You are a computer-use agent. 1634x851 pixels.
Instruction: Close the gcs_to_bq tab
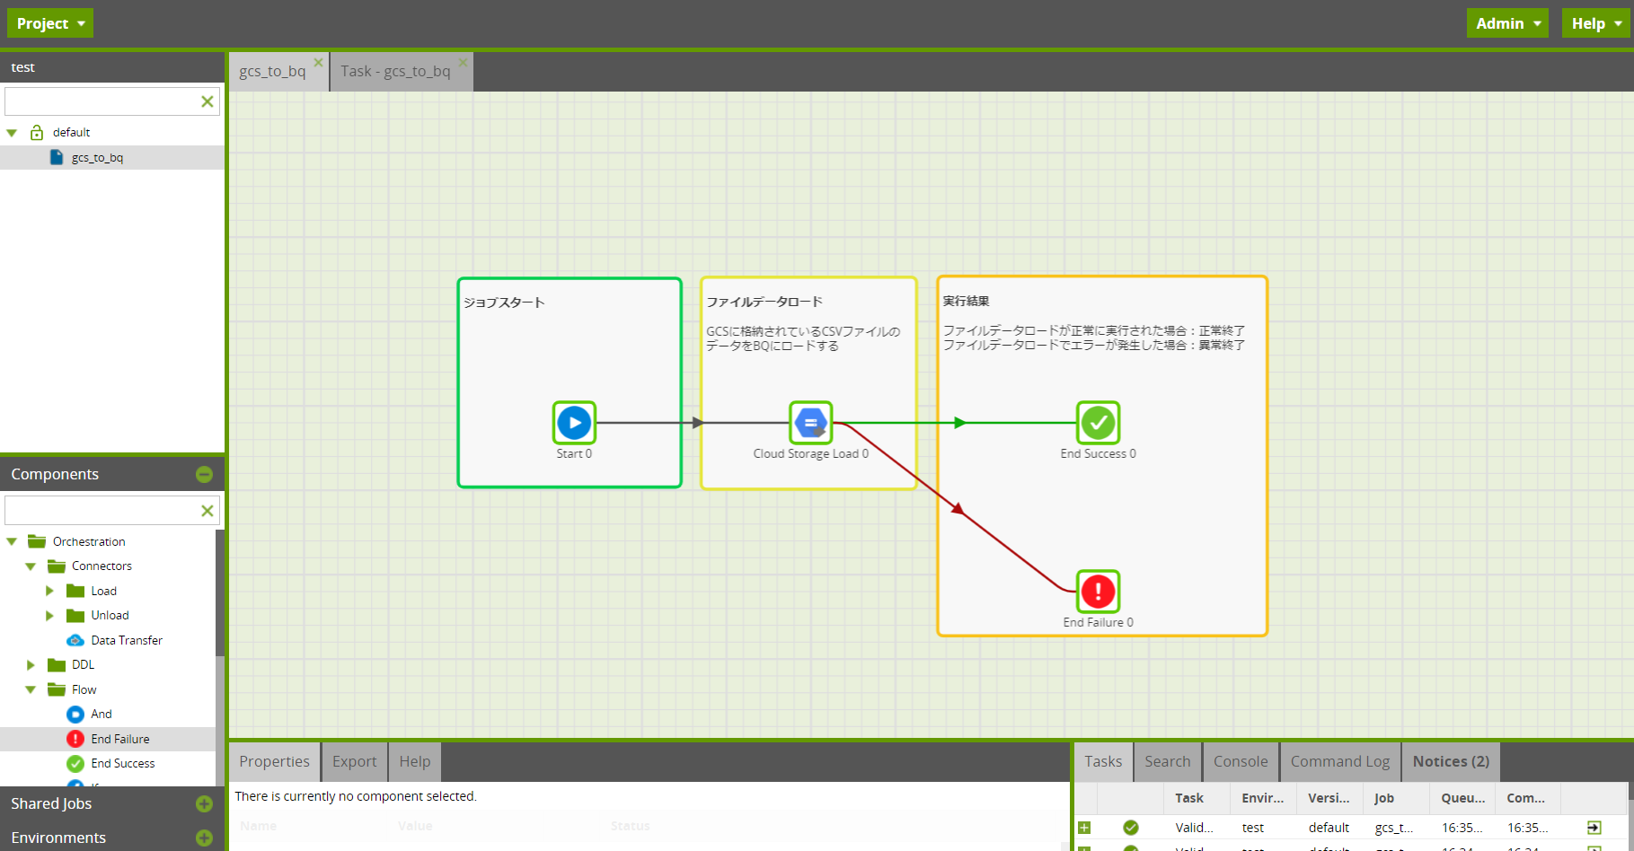(x=318, y=62)
